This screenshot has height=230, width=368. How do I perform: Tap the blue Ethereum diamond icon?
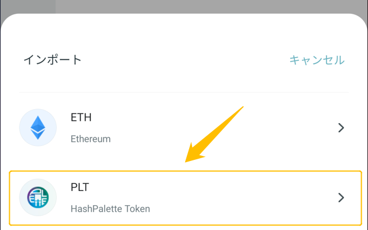coord(38,128)
